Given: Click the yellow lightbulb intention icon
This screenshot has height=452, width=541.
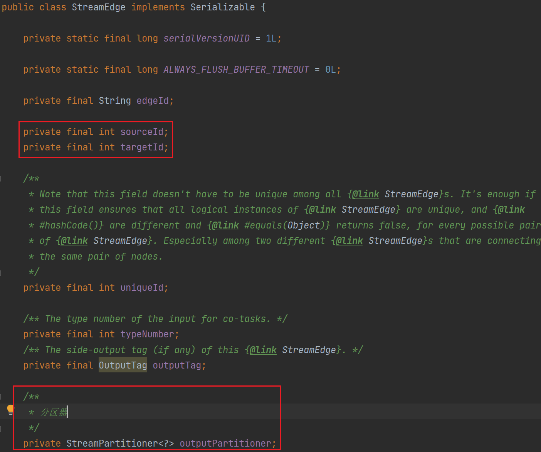Looking at the screenshot, I should pyautogui.click(x=10, y=410).
